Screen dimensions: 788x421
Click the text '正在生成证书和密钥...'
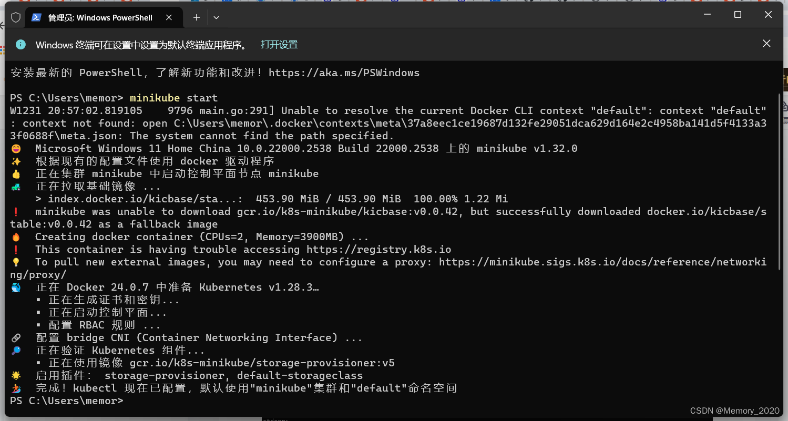[114, 300]
